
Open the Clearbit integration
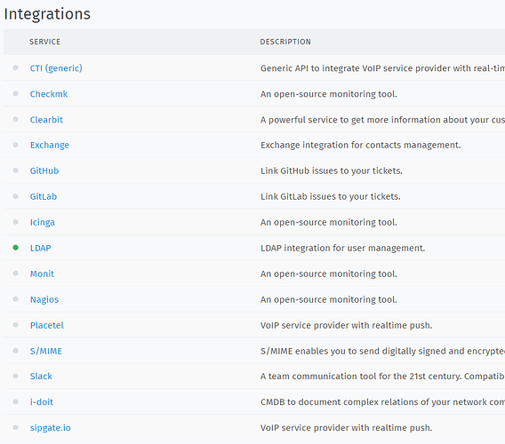[x=46, y=120]
